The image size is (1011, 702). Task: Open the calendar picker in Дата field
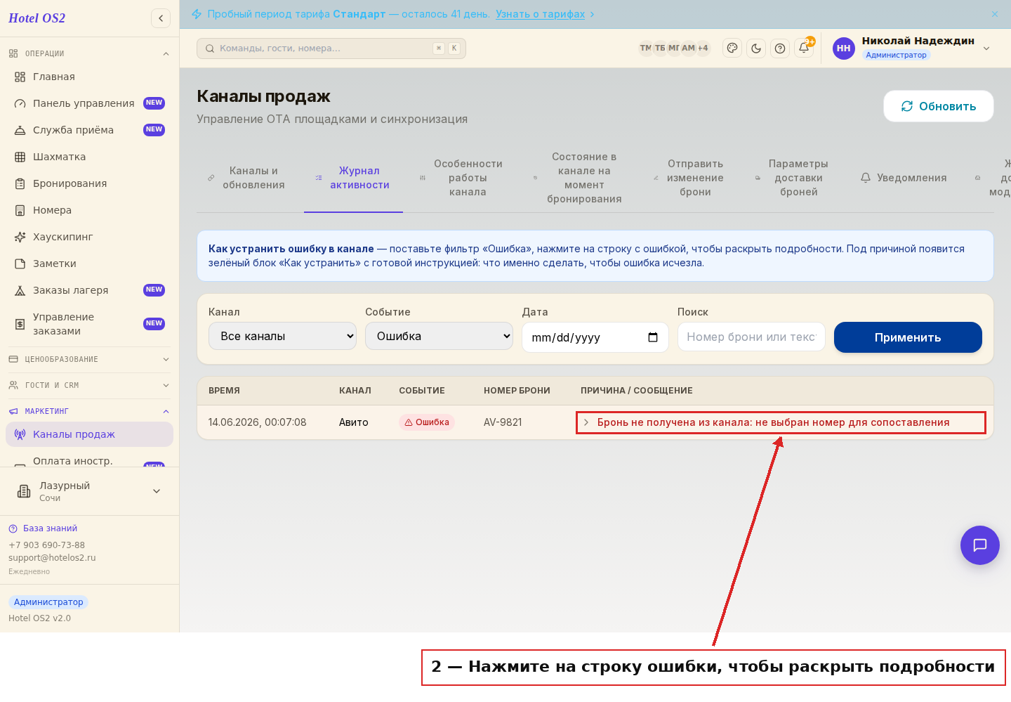pyautogui.click(x=653, y=337)
